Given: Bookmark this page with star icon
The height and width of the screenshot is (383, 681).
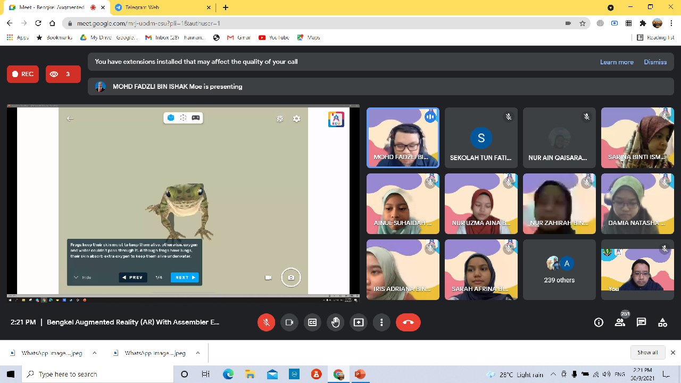Looking at the screenshot, I should (583, 23).
